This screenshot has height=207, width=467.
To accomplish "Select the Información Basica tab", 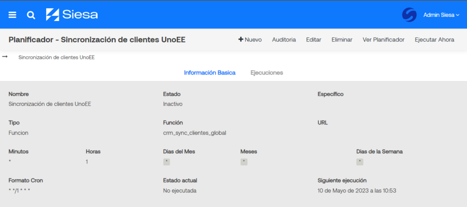I will pos(210,73).
